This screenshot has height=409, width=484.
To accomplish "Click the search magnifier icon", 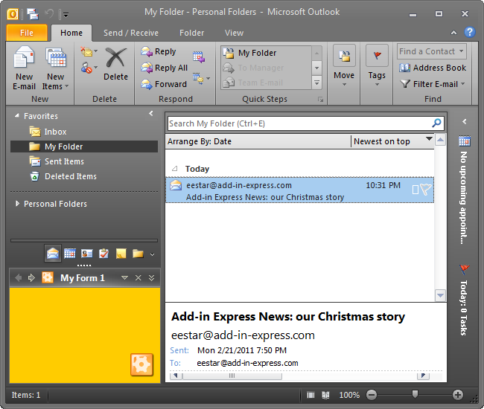I will tap(436, 123).
